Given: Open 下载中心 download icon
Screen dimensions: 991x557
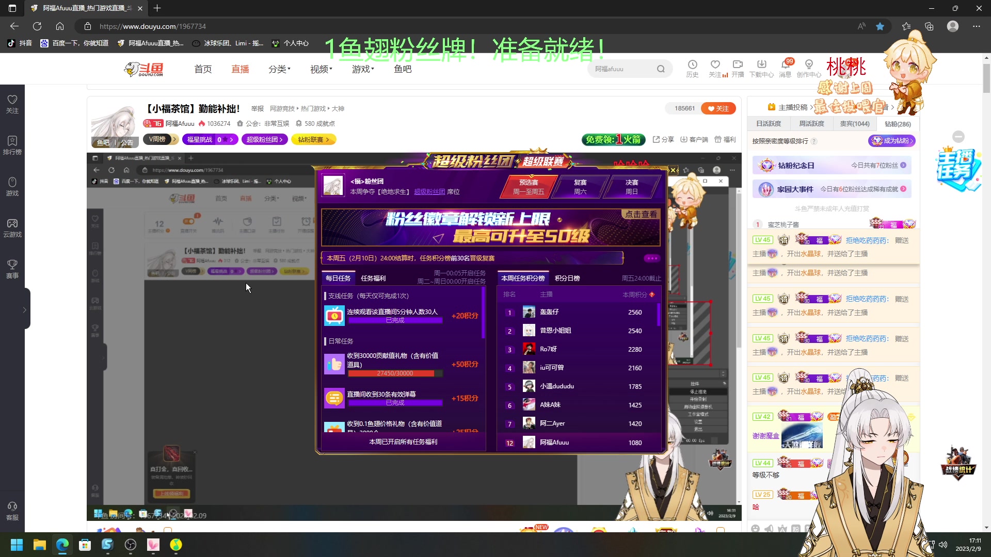Looking at the screenshot, I should [761, 65].
